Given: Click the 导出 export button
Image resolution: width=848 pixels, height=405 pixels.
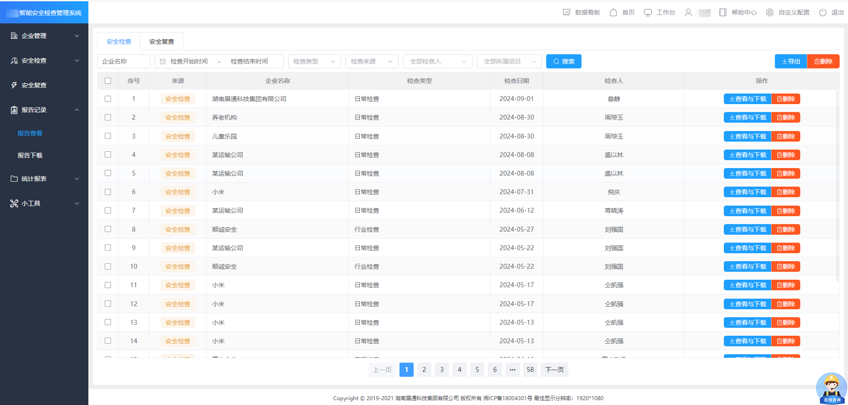Looking at the screenshot, I should tap(791, 61).
